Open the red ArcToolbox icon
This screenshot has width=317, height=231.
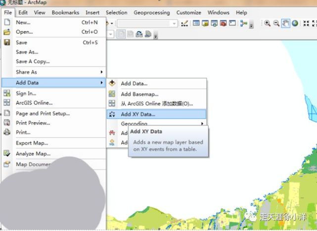coord(223,23)
